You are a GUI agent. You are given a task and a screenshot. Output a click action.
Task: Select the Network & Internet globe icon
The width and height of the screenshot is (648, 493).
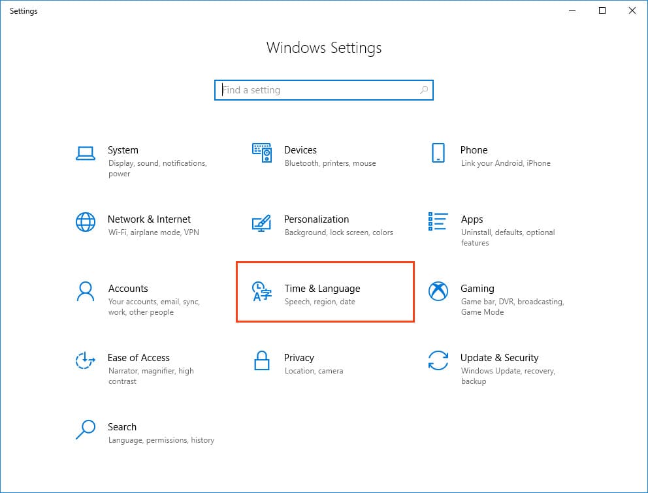(86, 222)
